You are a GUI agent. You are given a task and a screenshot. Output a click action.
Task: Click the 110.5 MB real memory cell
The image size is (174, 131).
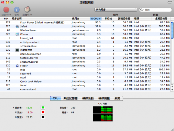point(127,38)
